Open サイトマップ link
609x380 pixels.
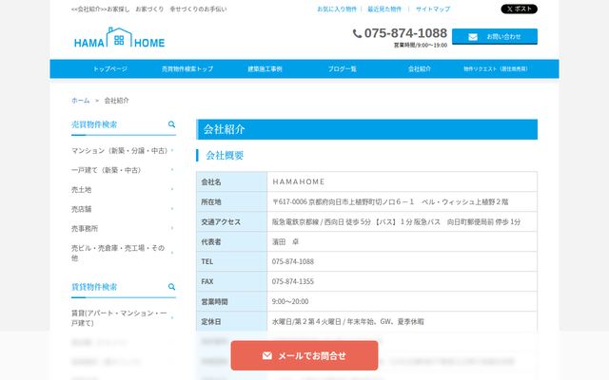point(433,9)
